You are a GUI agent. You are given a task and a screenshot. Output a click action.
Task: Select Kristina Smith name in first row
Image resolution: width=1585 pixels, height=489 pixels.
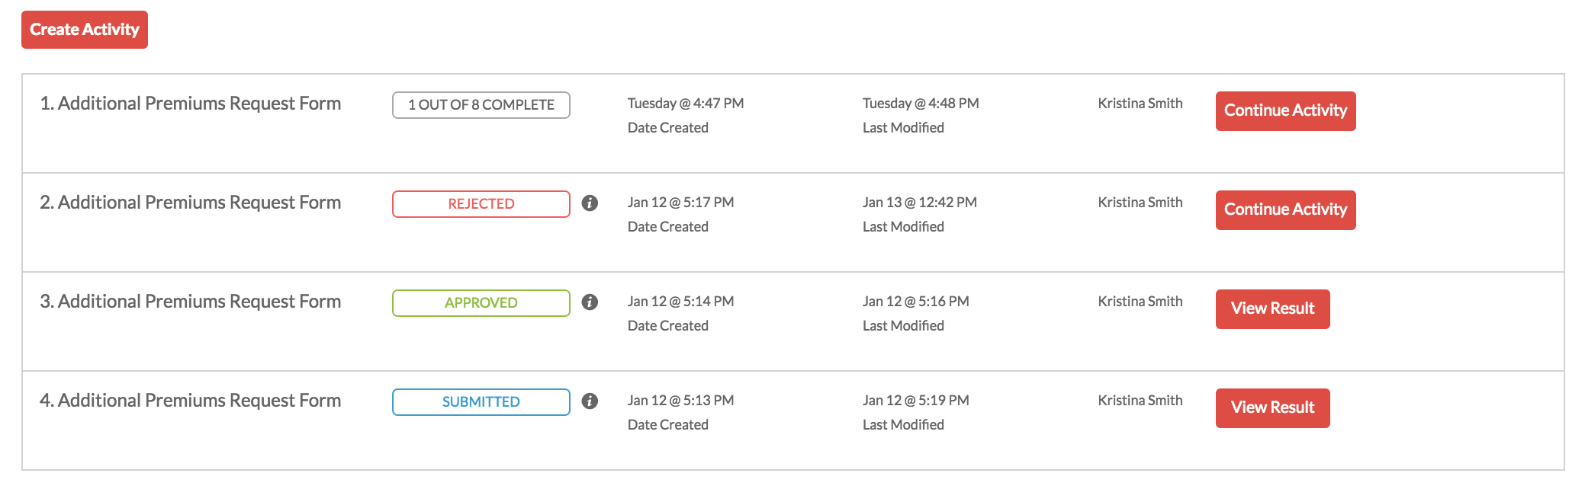click(1140, 104)
